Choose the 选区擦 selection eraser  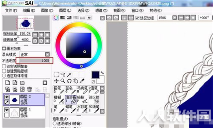94,100
